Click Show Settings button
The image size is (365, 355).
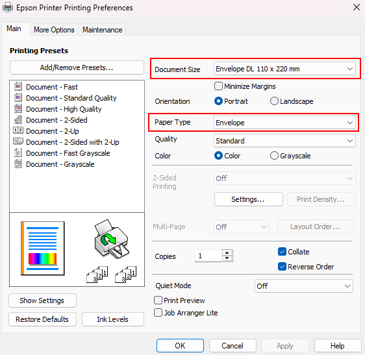[x=42, y=300]
